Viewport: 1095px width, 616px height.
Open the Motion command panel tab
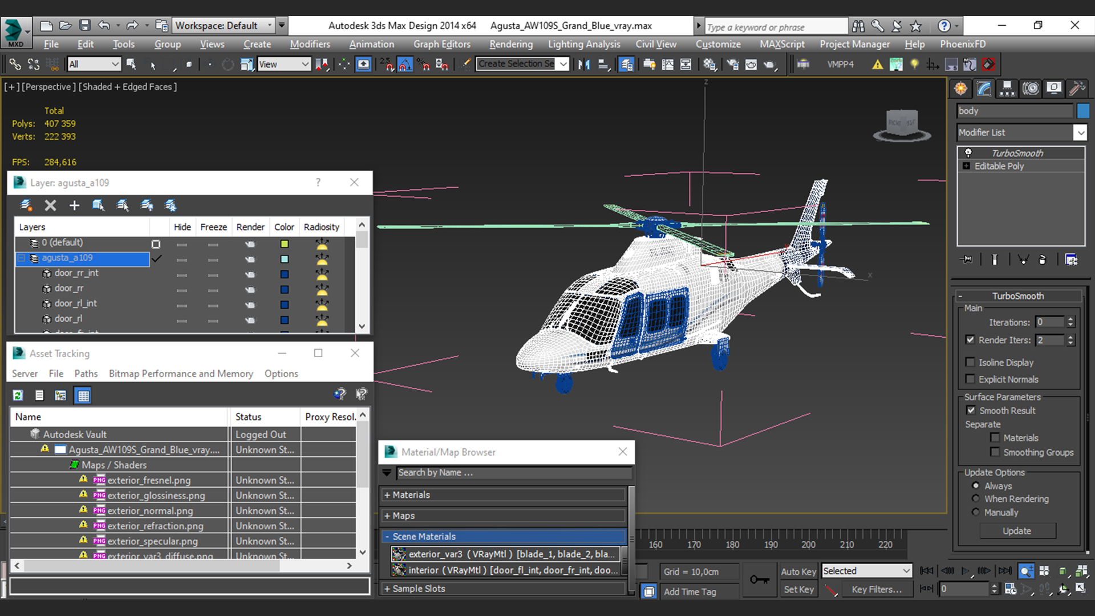pos(1031,88)
